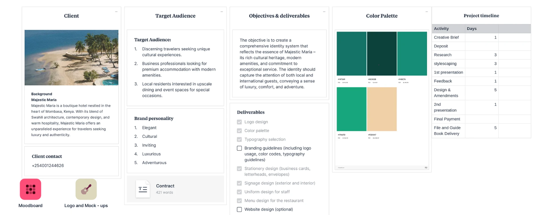Open the beach resort photo in Client card

coord(71,57)
